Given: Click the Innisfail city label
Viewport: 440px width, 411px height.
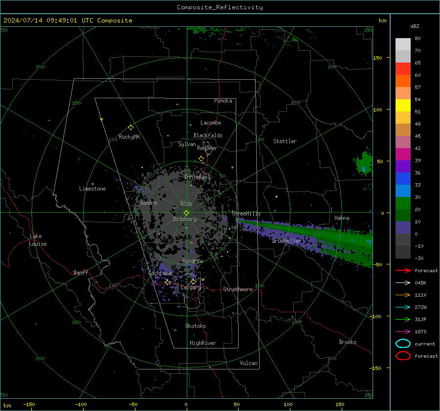Looking at the screenshot, I should click(x=198, y=177).
